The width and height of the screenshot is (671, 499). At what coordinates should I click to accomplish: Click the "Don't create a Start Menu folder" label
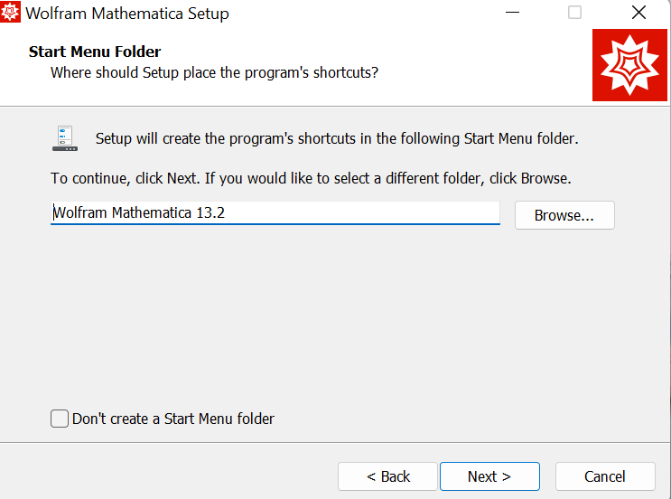tap(173, 419)
